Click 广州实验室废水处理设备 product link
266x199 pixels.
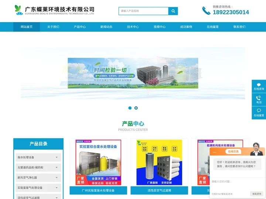point(98,191)
